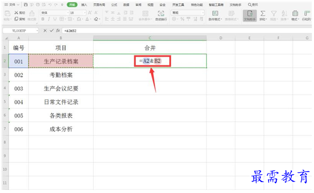Viewport: 314px width, 193px height.
Task: Open Insert Function with the fx icon
Action: click(x=58, y=31)
